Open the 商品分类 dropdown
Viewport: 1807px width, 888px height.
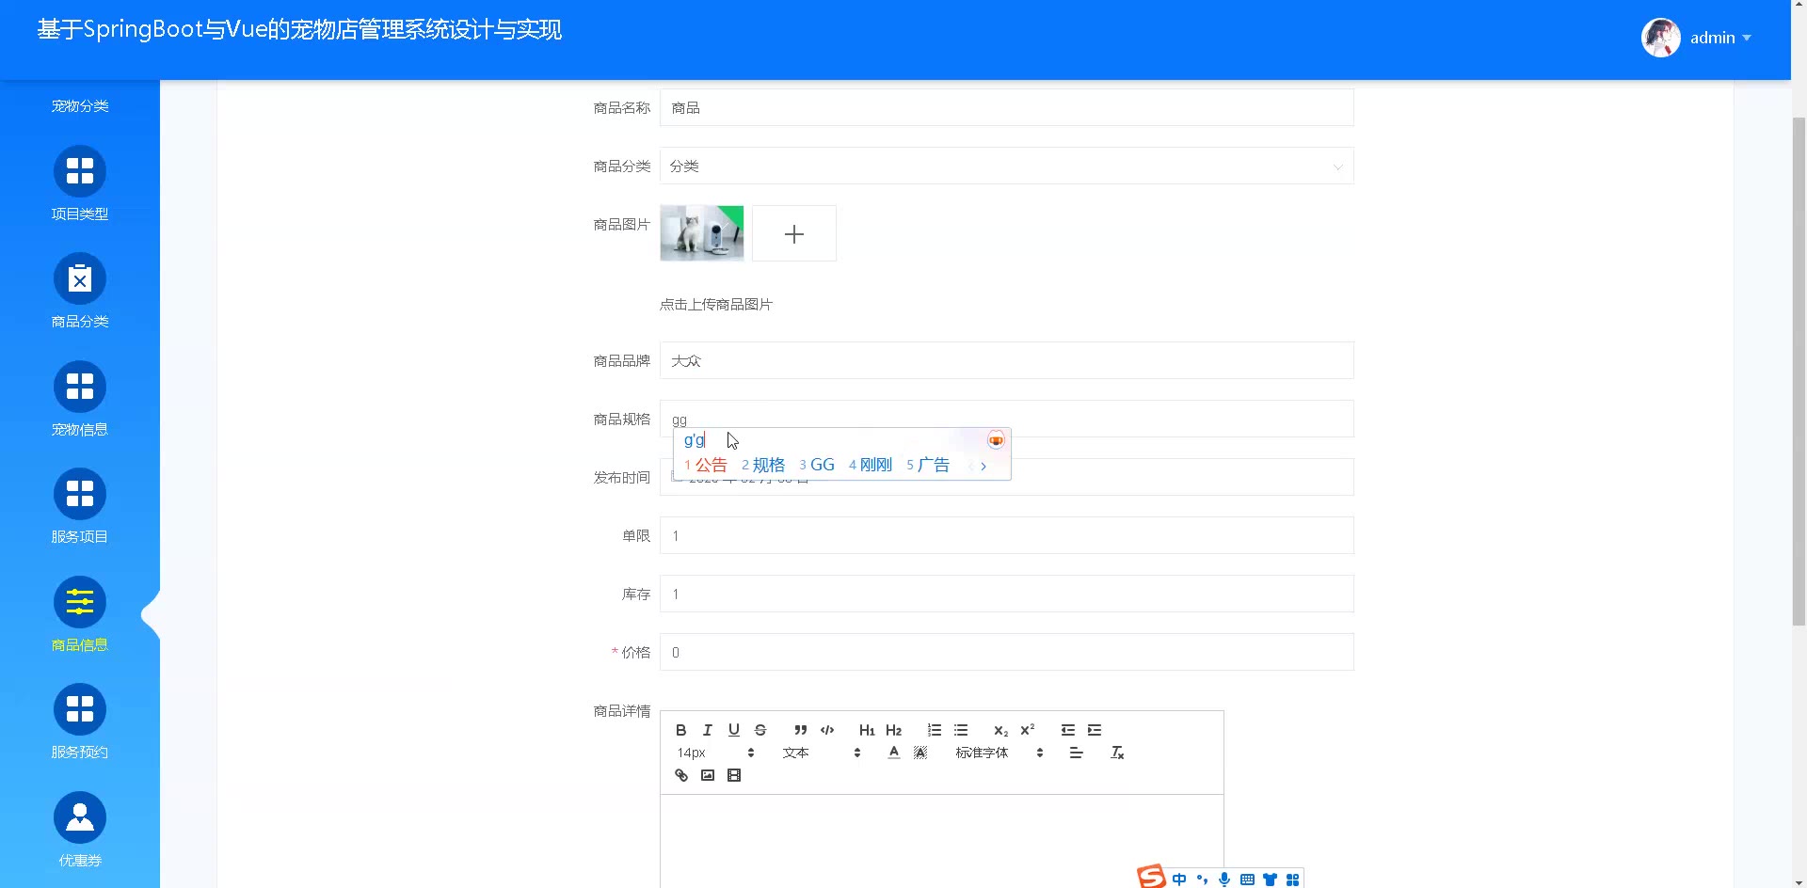pos(1006,166)
